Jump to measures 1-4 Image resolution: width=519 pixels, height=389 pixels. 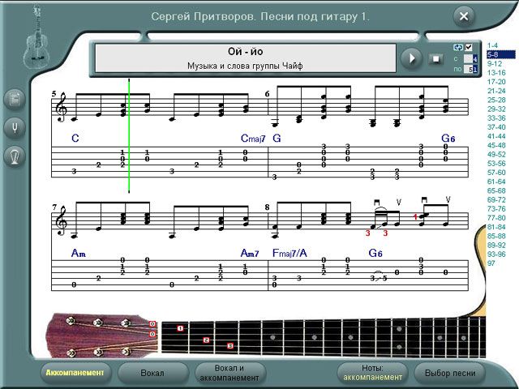(494, 45)
